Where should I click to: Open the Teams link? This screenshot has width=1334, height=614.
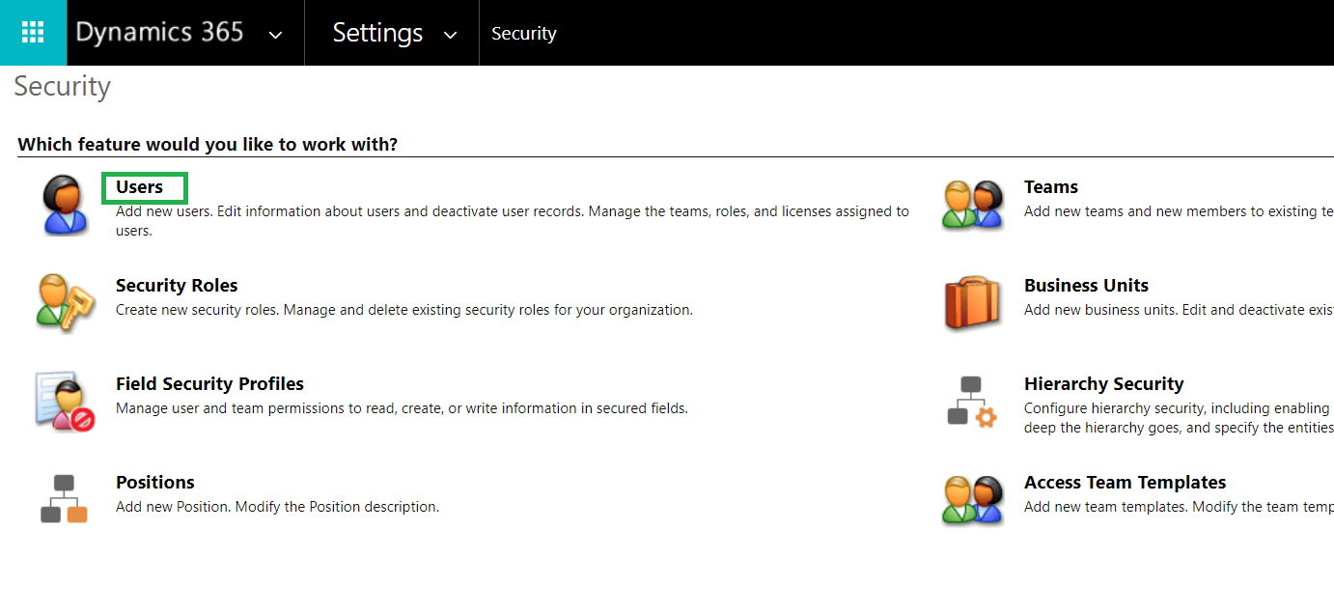pos(1051,187)
